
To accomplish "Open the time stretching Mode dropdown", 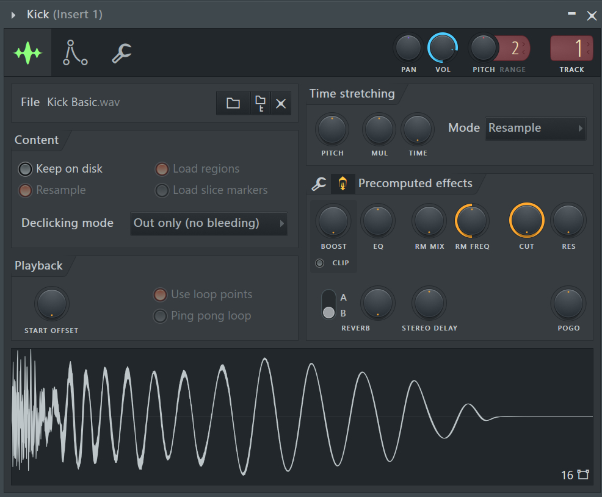I will click(535, 128).
